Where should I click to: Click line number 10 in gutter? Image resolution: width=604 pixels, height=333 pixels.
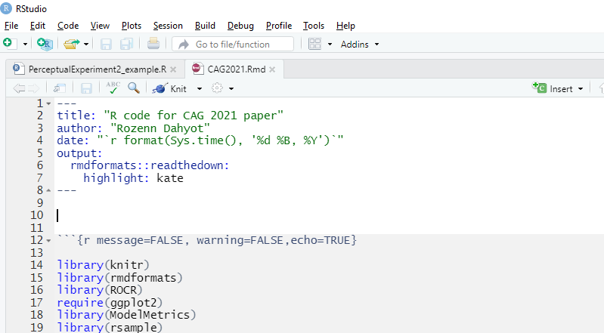coord(37,215)
